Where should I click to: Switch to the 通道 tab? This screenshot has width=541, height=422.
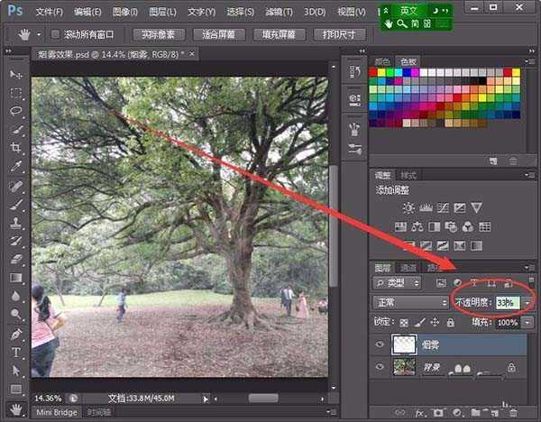408,268
